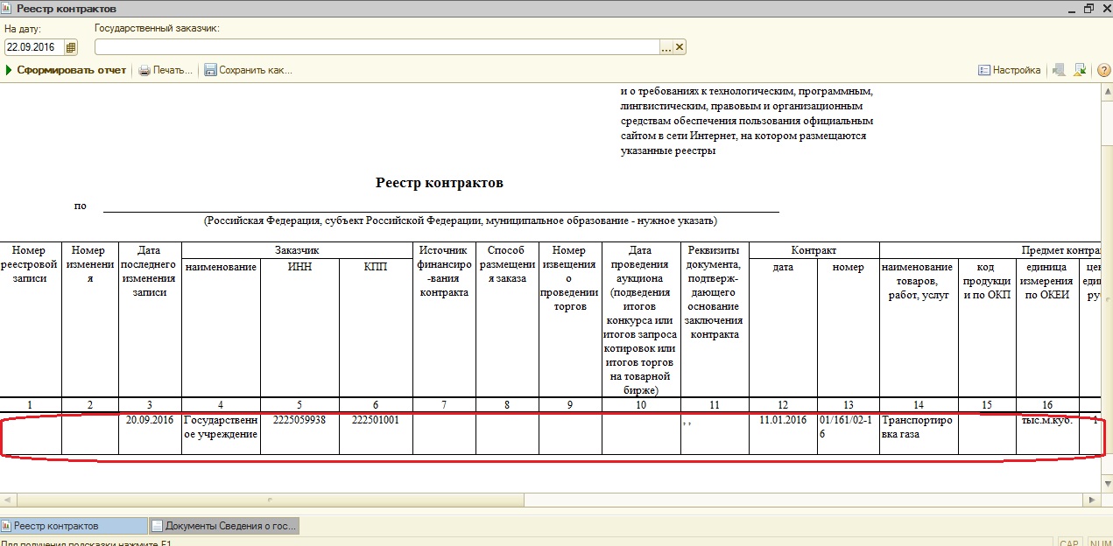Click Сохранить как floppy disk button
1113x546 pixels.
248,70
